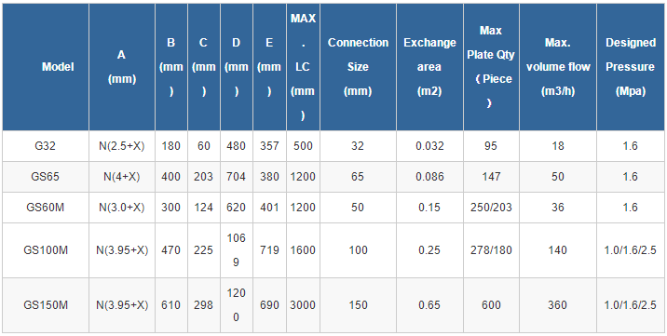Select N(3.95+X) in GS100M row
This screenshot has width=667, height=336.
122,249
